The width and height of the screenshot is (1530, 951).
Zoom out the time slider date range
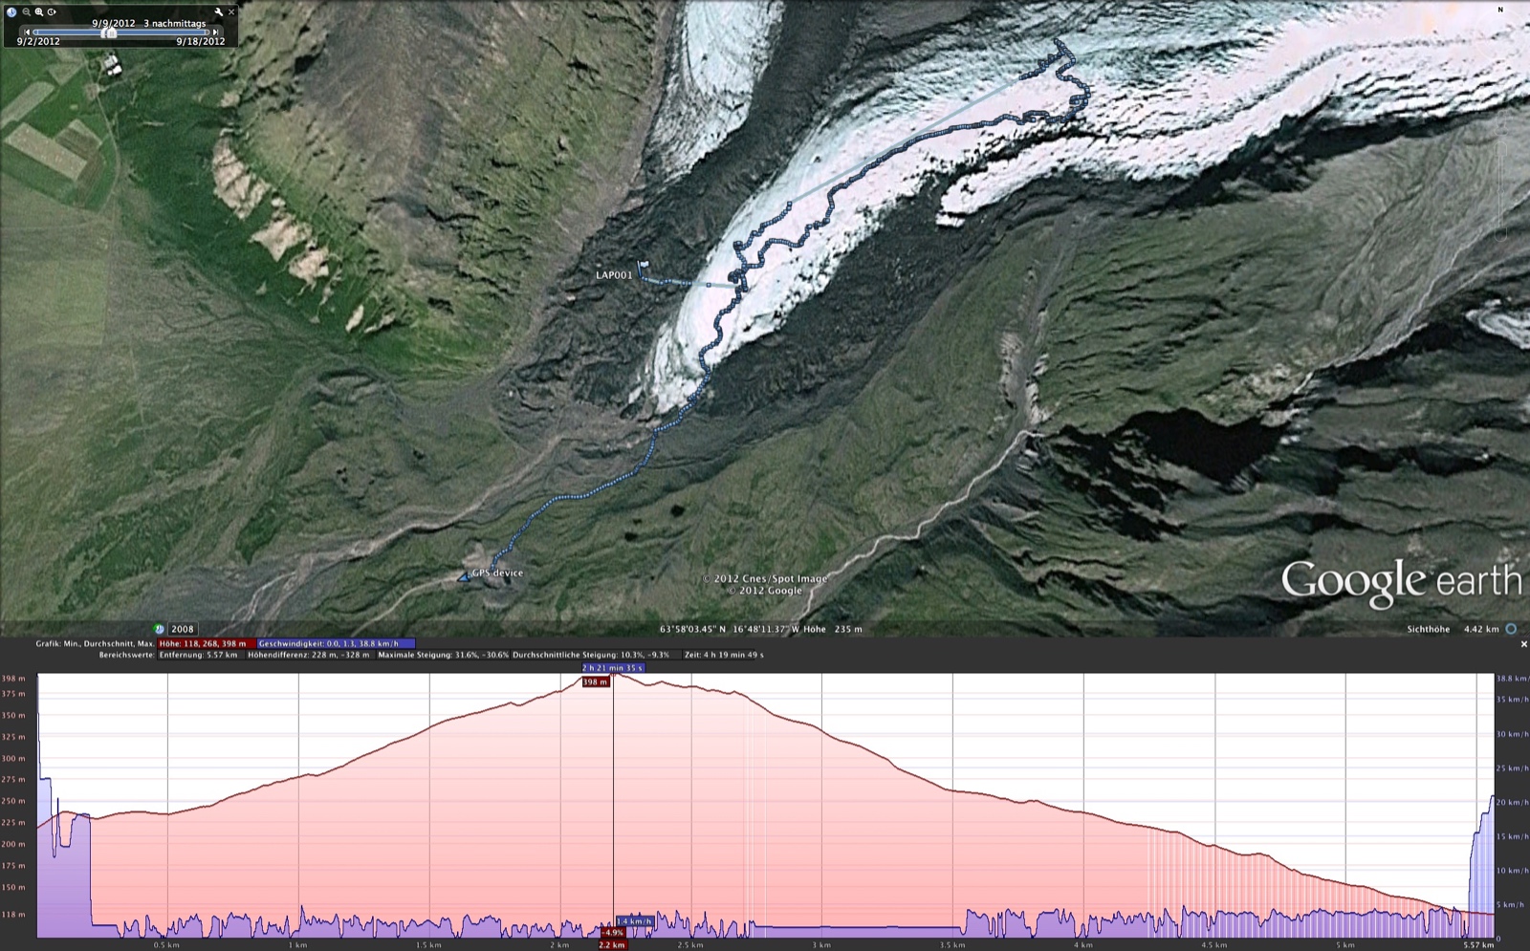[x=26, y=12]
